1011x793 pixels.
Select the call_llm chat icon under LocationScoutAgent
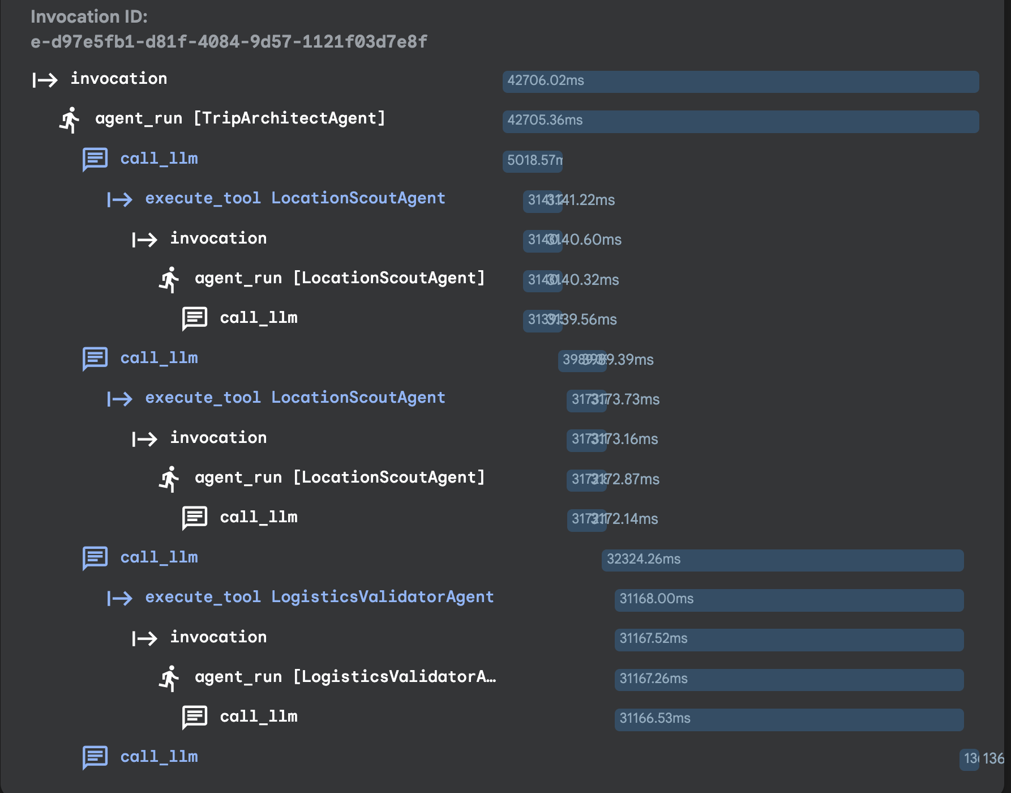[193, 318]
